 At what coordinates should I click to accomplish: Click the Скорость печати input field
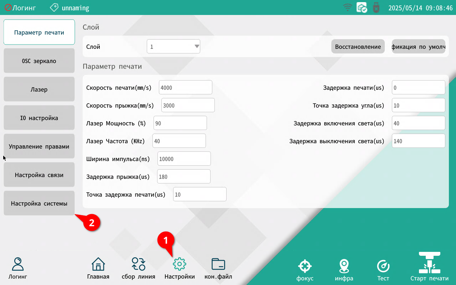185,88
